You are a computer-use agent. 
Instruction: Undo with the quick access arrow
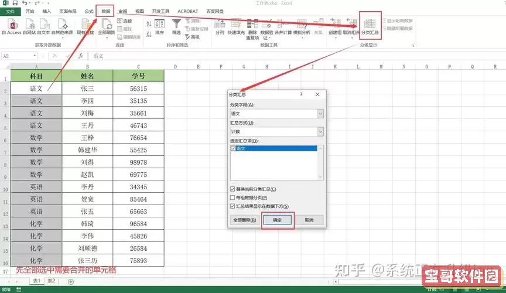(x=25, y=3)
